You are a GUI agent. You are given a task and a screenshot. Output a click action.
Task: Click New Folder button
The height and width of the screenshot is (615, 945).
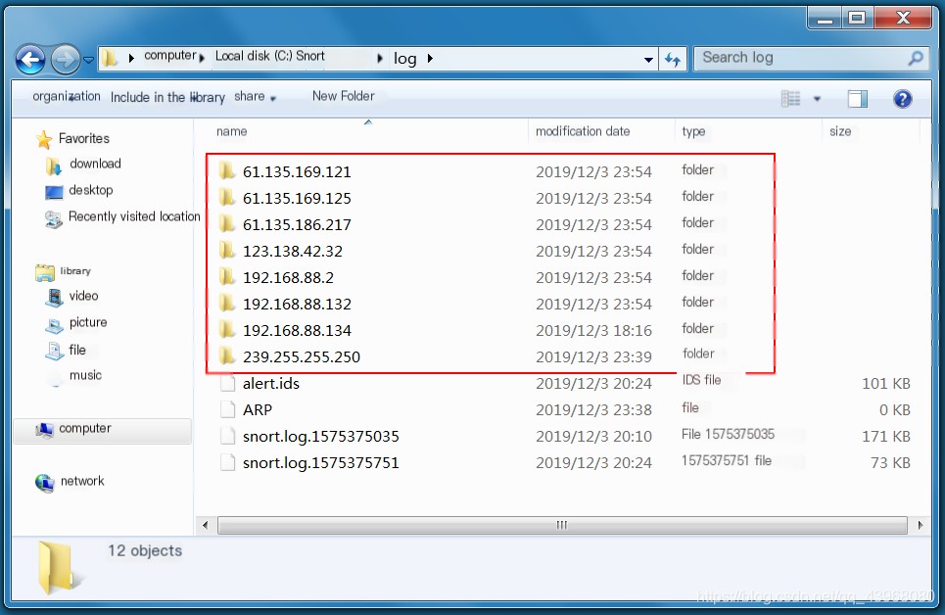pos(343,96)
